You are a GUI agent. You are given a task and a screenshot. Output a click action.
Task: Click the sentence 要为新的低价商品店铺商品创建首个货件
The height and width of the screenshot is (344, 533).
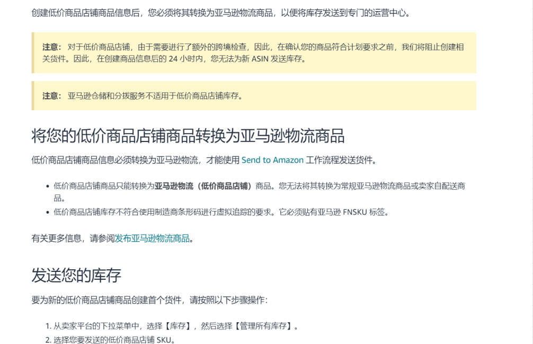149,300
